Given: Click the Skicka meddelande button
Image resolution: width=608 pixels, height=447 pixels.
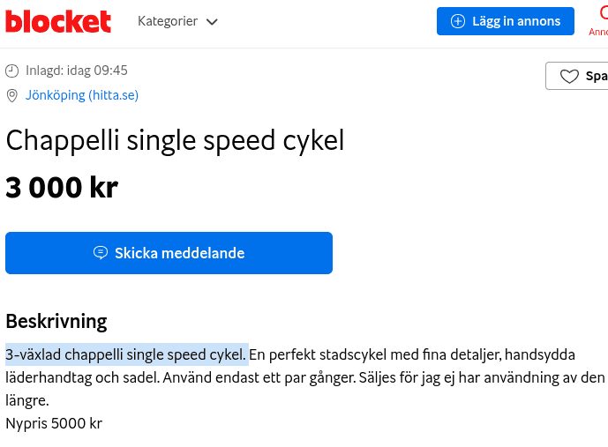Looking at the screenshot, I should (x=169, y=253).
